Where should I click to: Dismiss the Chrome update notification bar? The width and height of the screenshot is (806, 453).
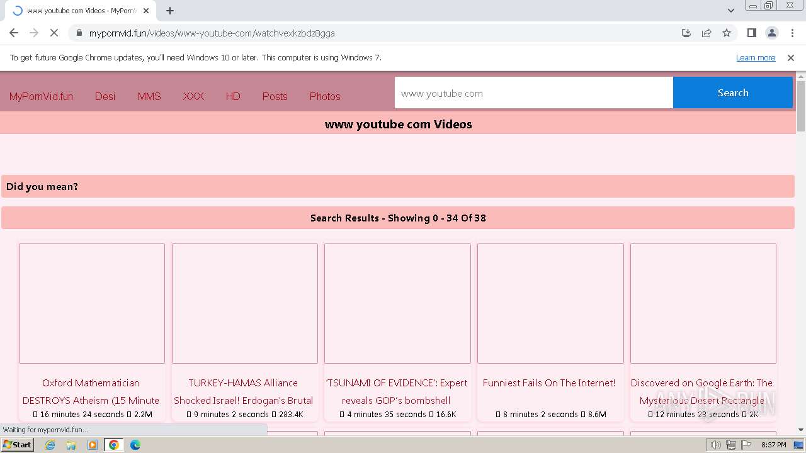(790, 57)
